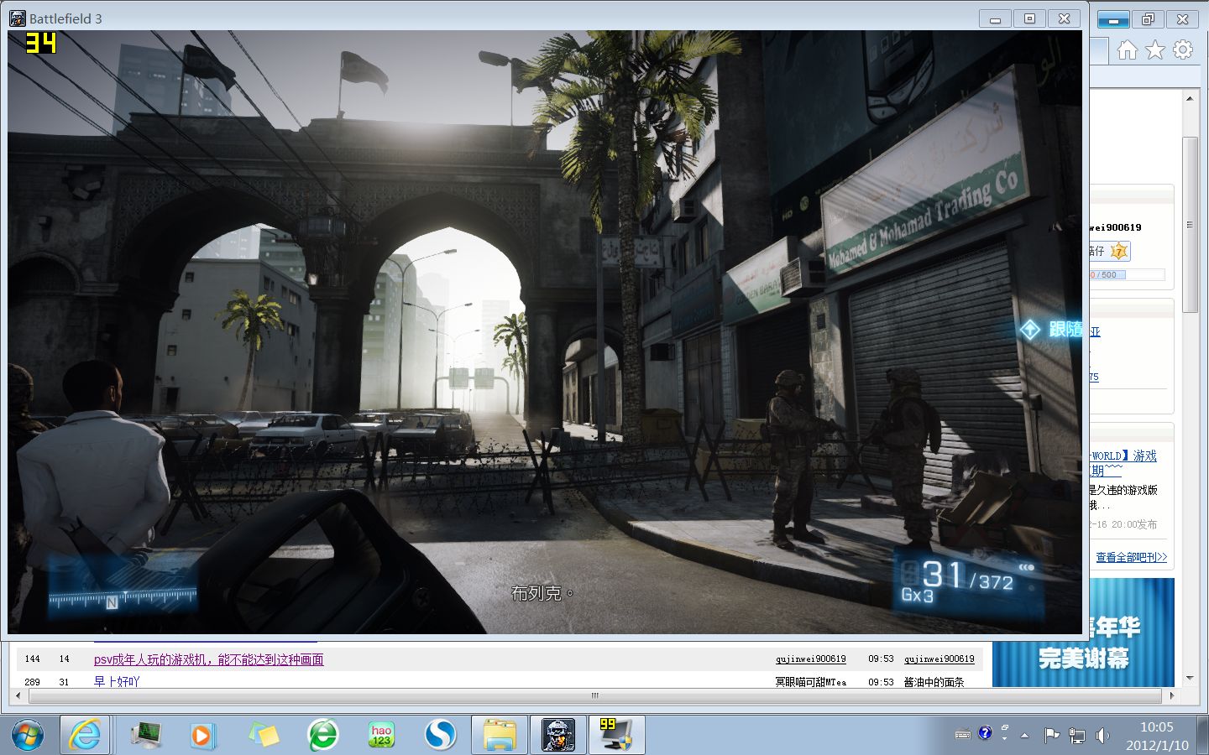The height and width of the screenshot is (755, 1209).
Task: Click the blue help tray icon
Action: (985, 732)
